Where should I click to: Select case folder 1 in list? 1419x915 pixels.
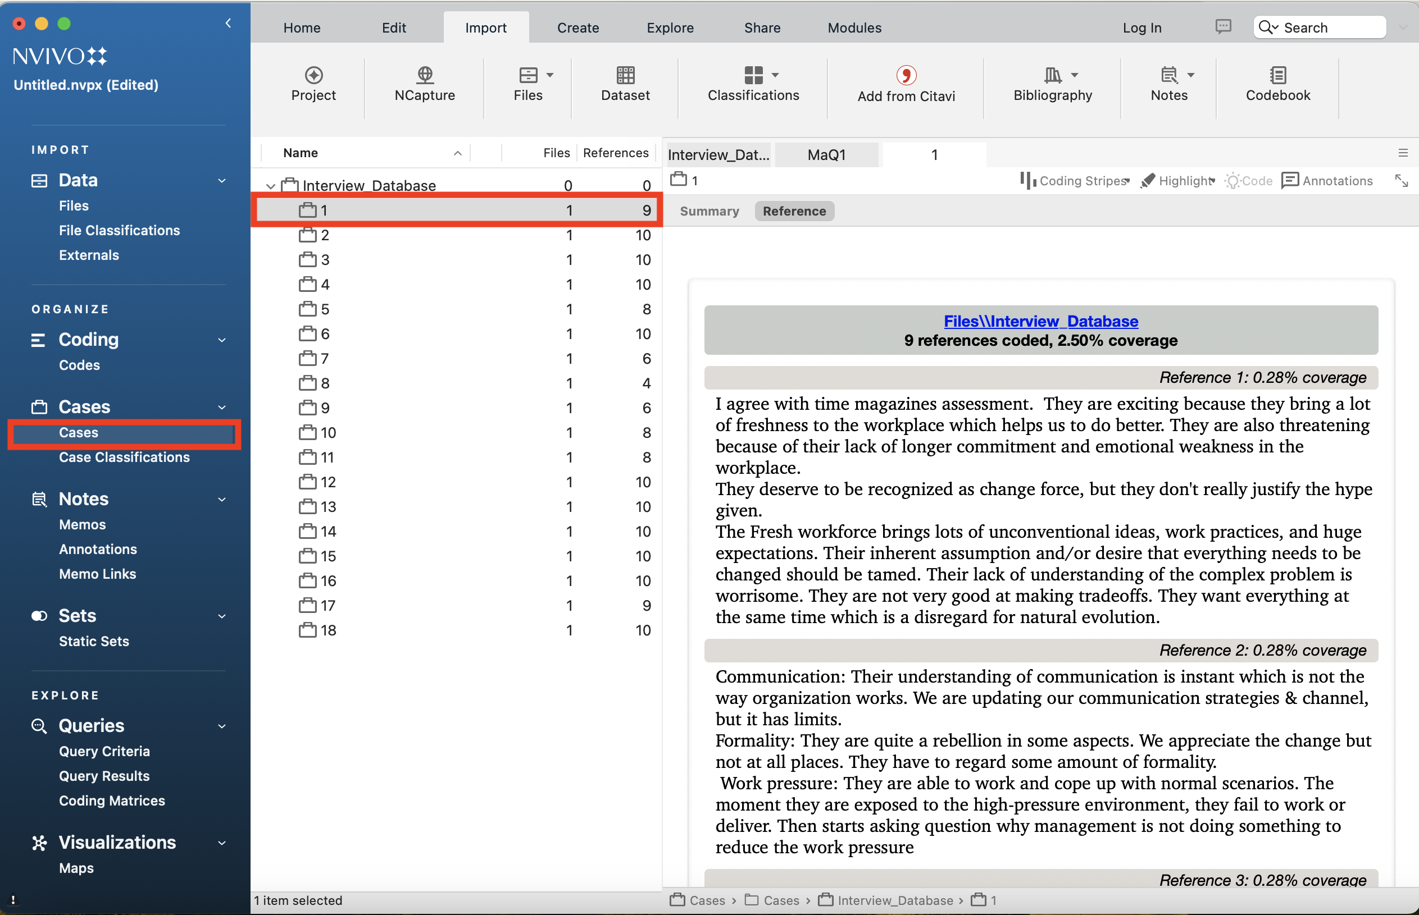(x=324, y=211)
